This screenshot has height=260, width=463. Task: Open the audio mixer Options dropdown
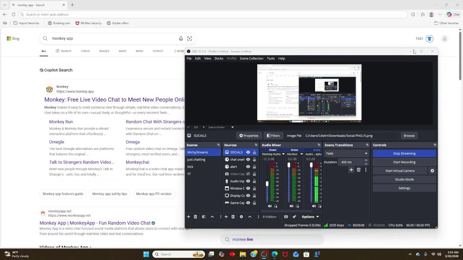[x=310, y=217]
